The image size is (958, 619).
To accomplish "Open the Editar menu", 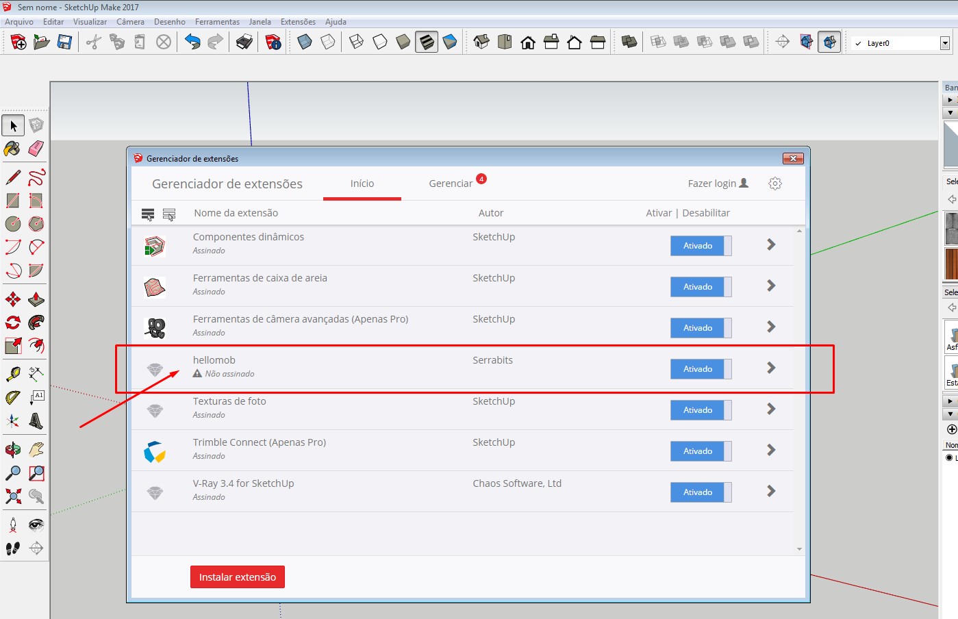I will point(53,22).
